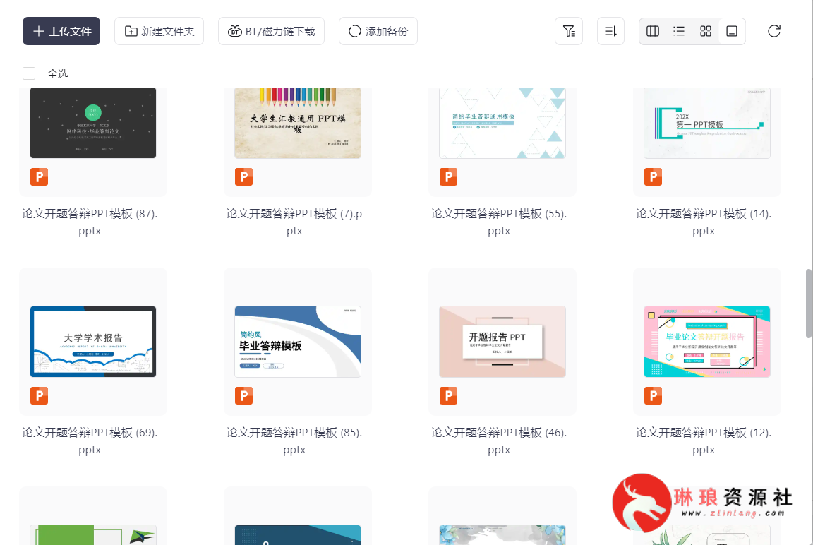813x545 pixels.
Task: Open thumbnail of 论文开题答辩PPT模板 (69)
Action: pos(93,342)
